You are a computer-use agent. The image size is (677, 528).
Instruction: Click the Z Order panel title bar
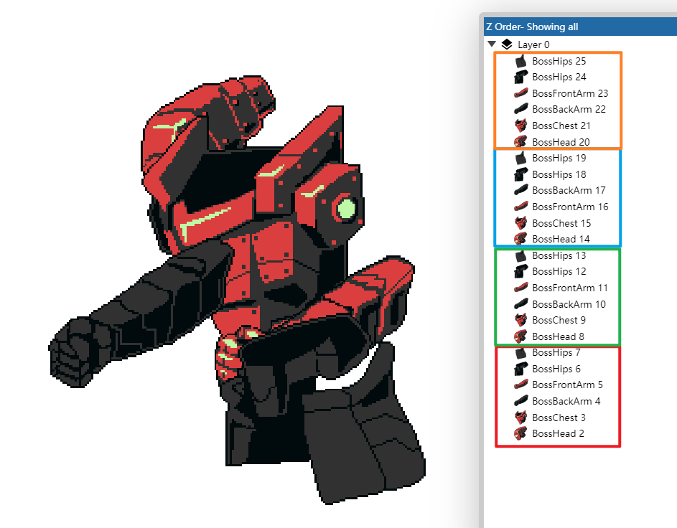click(x=582, y=27)
